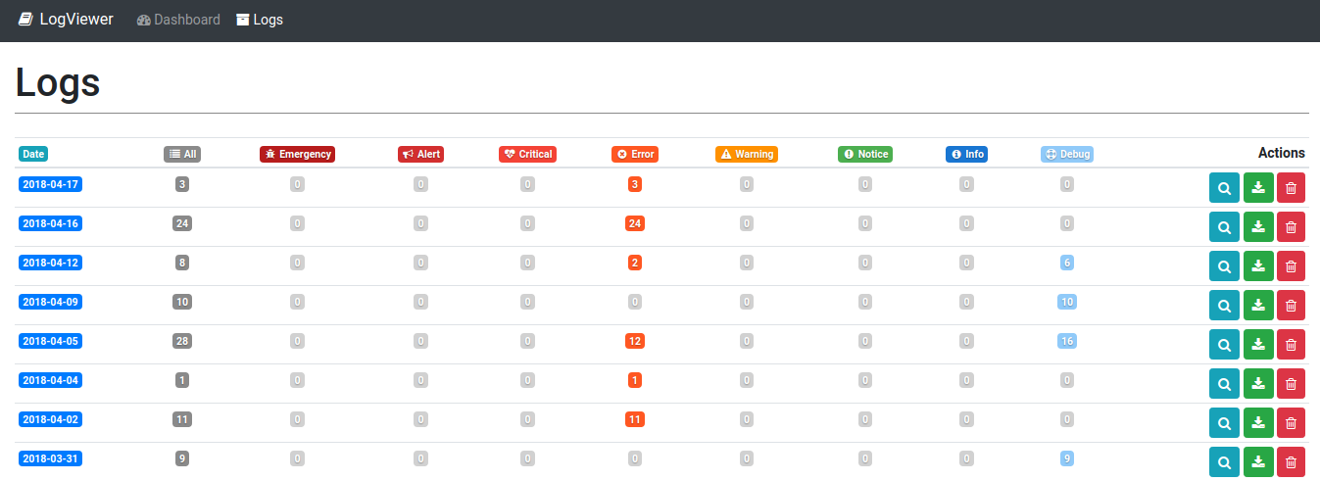Remove the 2018-04-12 log via trash icon
1320x481 pixels.
click(1292, 266)
